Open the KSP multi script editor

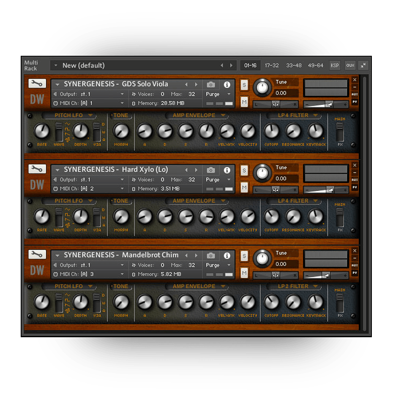click(335, 65)
